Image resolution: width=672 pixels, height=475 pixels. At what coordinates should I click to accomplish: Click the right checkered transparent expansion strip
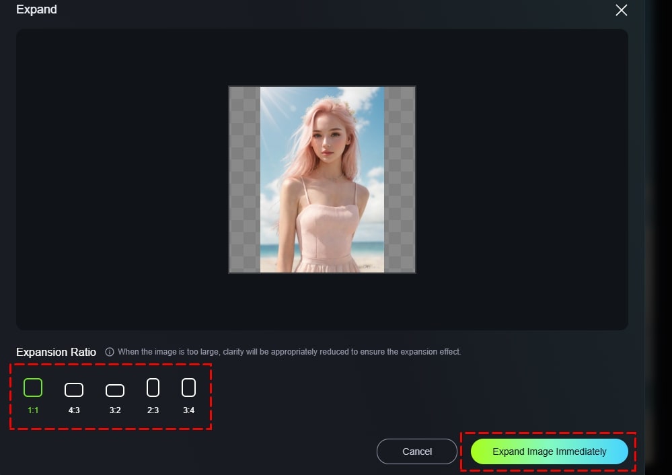[400, 179]
